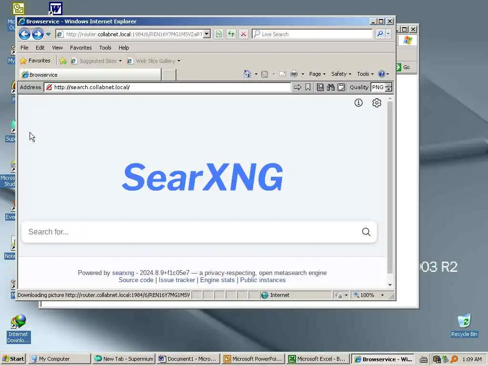Click the Print icon
The height and width of the screenshot is (366, 488).
(294, 74)
